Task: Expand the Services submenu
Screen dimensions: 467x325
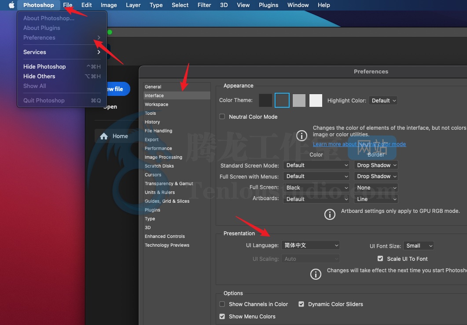Action: pos(62,52)
